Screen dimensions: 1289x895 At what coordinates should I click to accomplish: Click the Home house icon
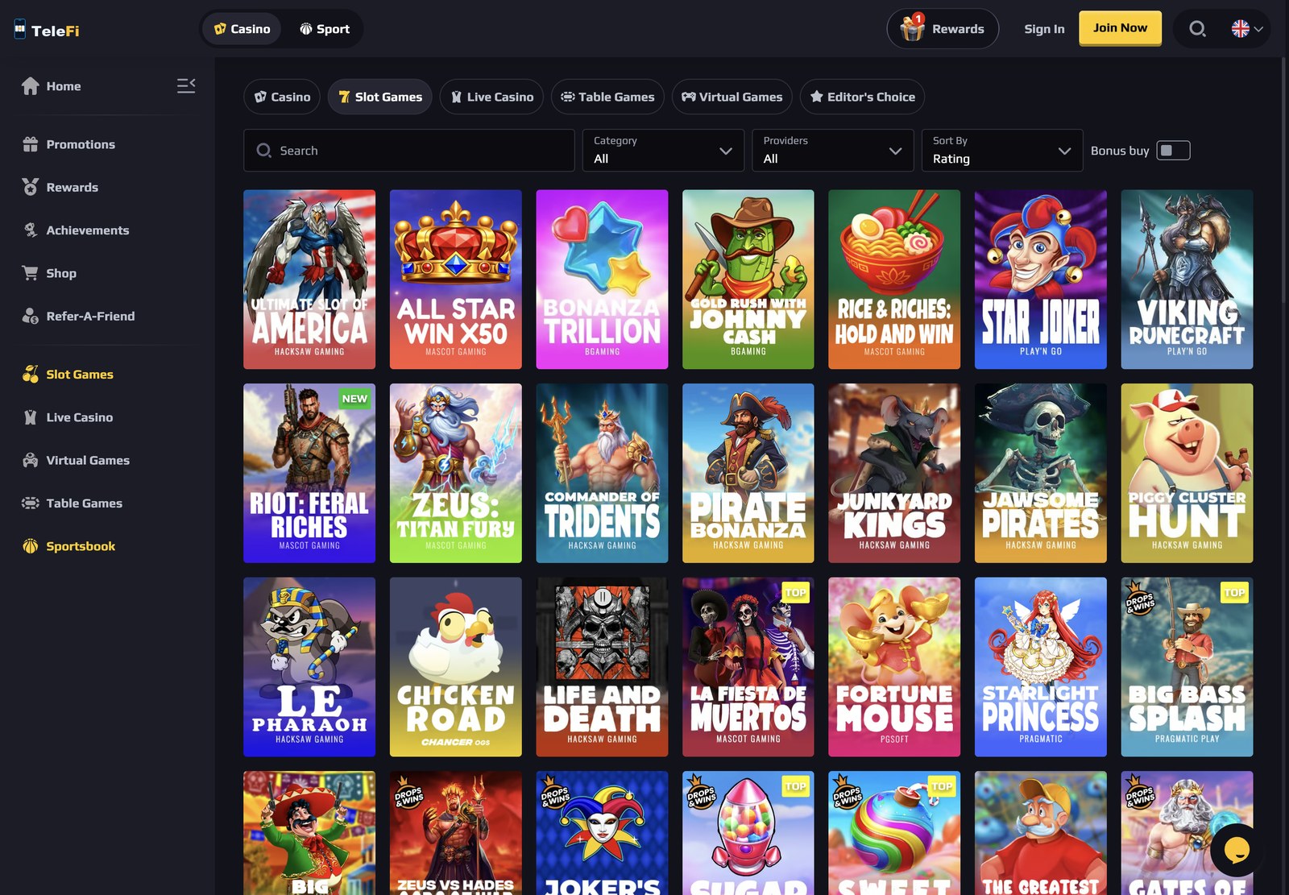tap(31, 86)
